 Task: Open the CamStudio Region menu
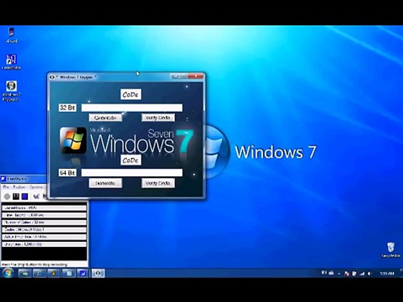[19, 187]
